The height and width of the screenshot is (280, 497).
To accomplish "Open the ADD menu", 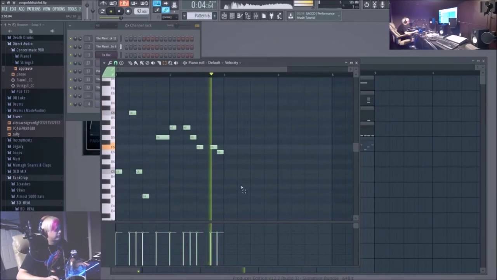I will tap(21, 9).
